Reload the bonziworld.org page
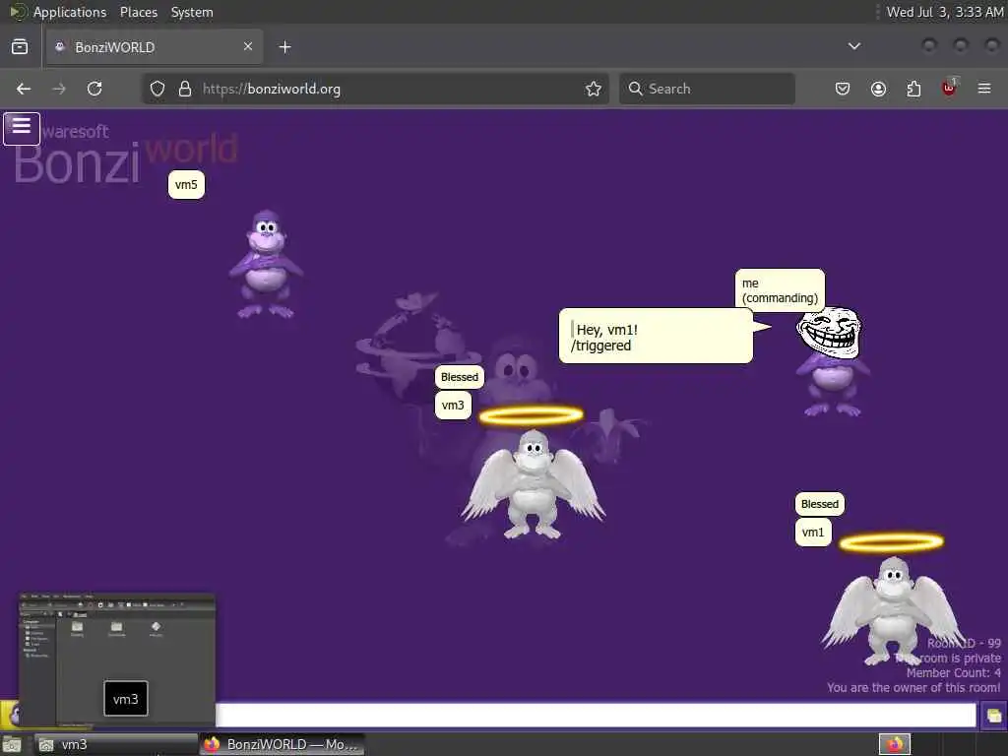This screenshot has width=1008, height=756. pyautogui.click(x=94, y=89)
